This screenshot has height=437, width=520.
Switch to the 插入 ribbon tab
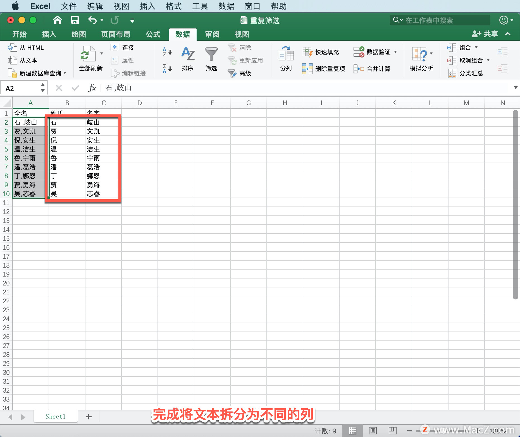point(49,34)
